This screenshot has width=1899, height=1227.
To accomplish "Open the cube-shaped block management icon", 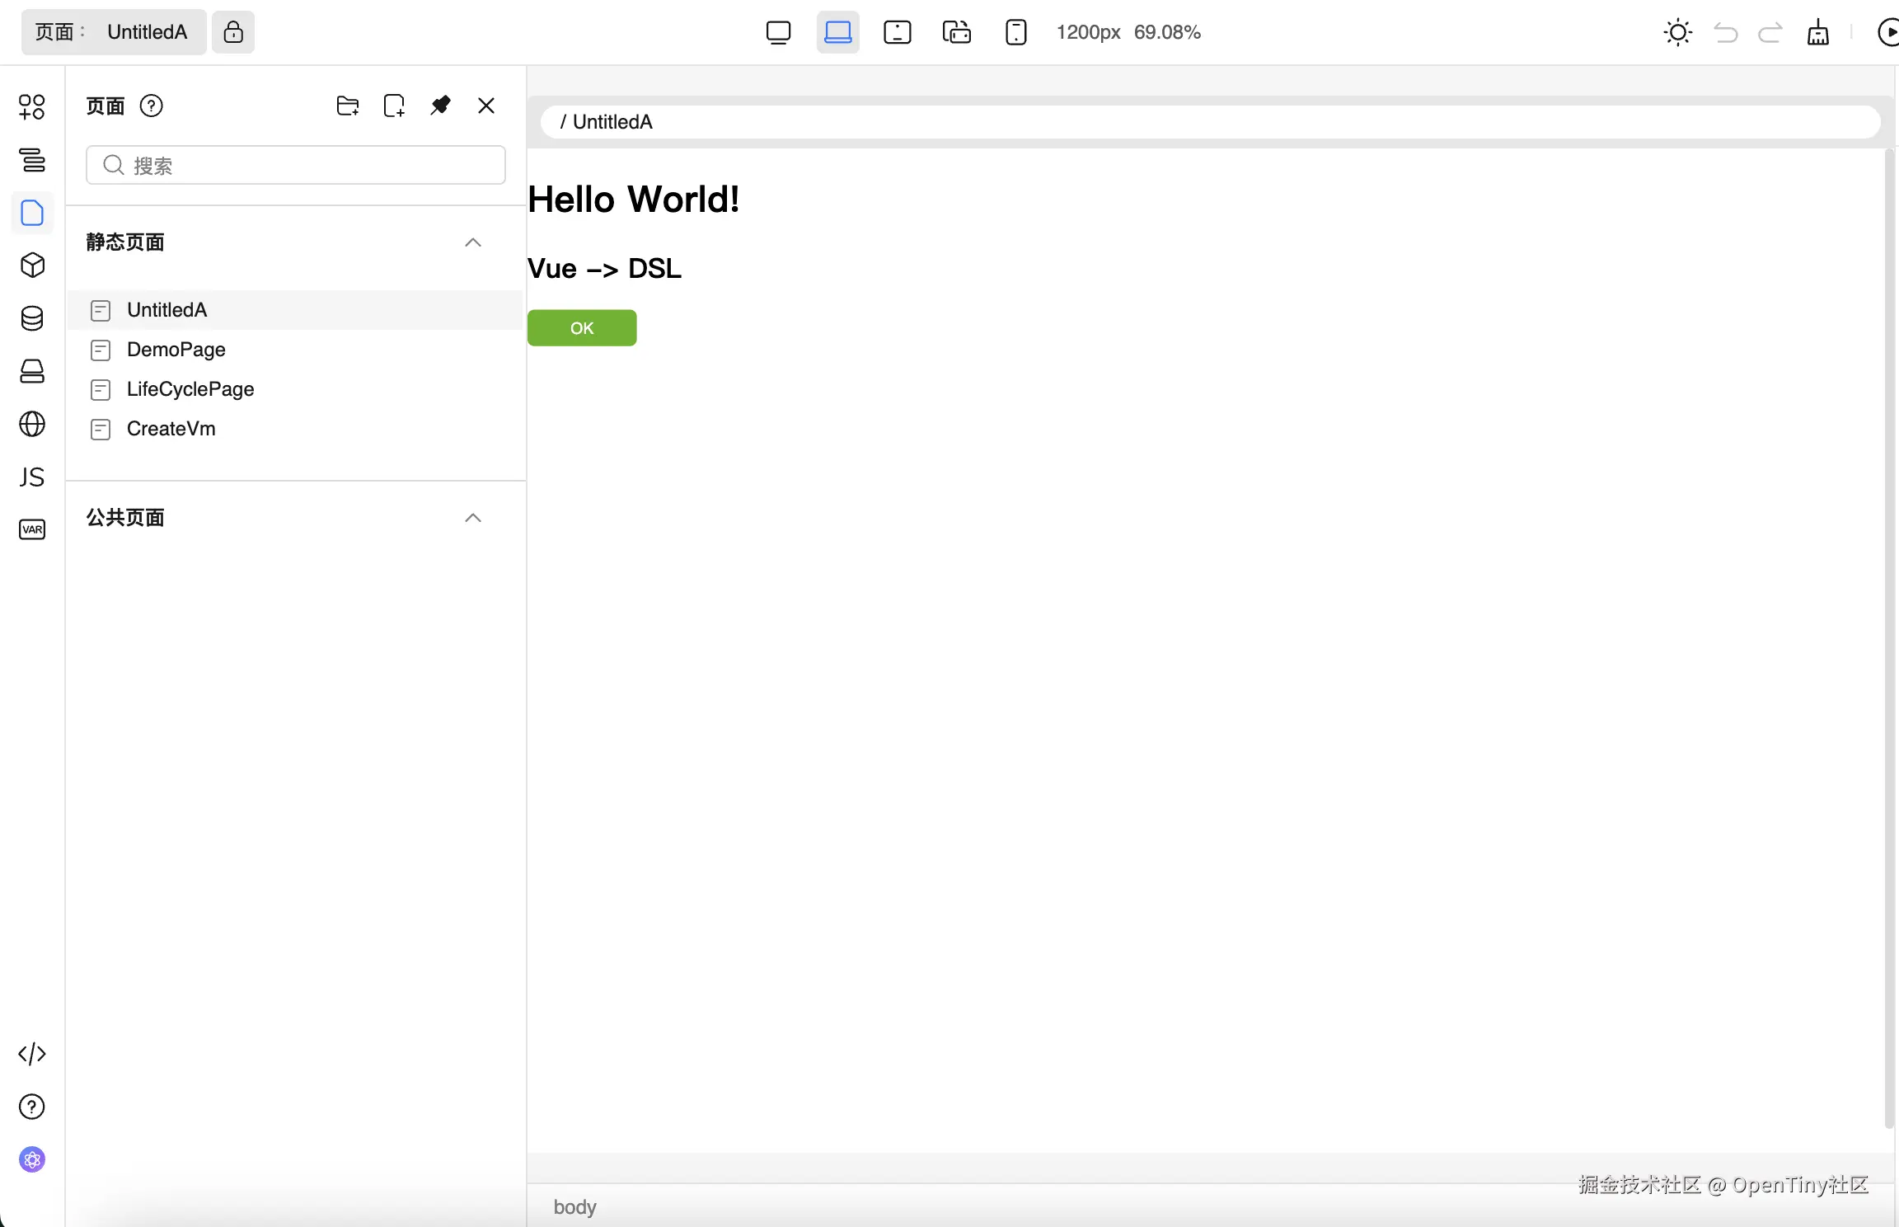I will tap(31, 266).
